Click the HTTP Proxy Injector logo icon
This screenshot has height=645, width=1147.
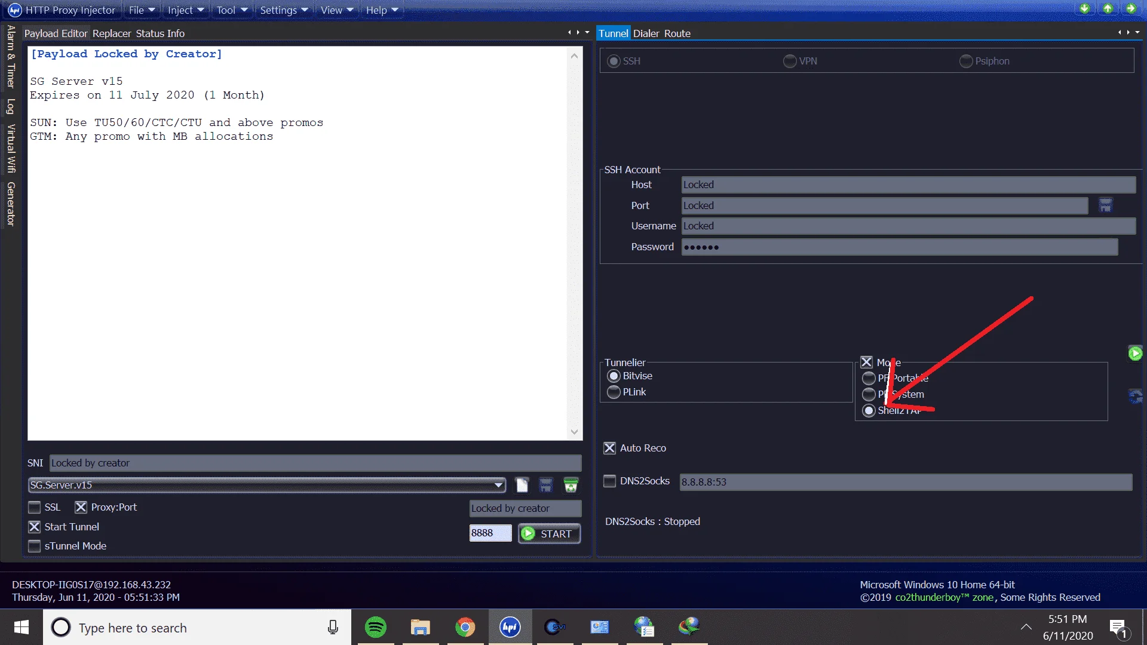(x=15, y=10)
